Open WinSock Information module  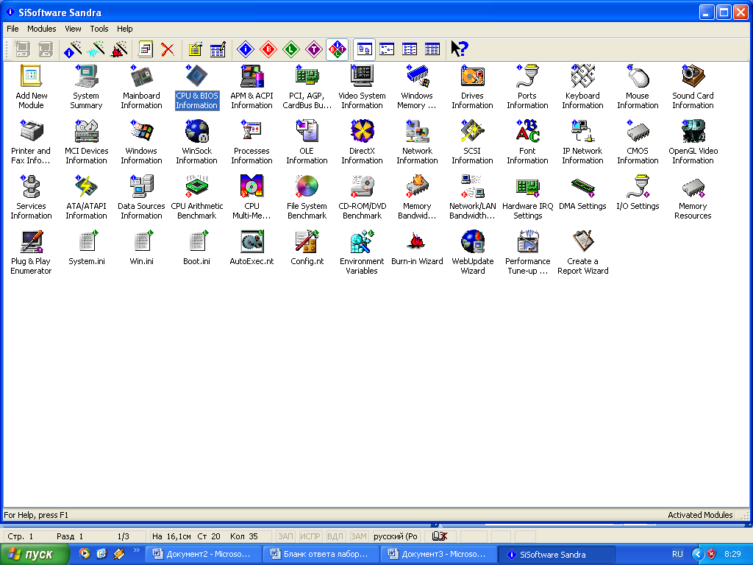(x=197, y=143)
